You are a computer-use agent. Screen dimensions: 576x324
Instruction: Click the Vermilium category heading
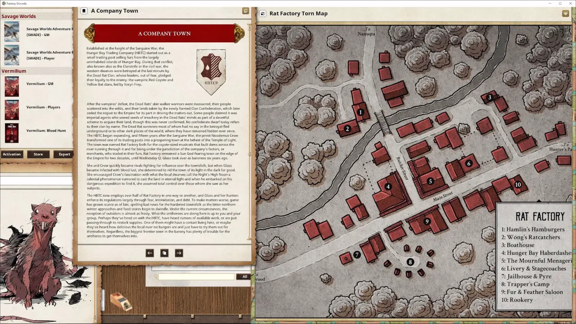(x=13, y=71)
